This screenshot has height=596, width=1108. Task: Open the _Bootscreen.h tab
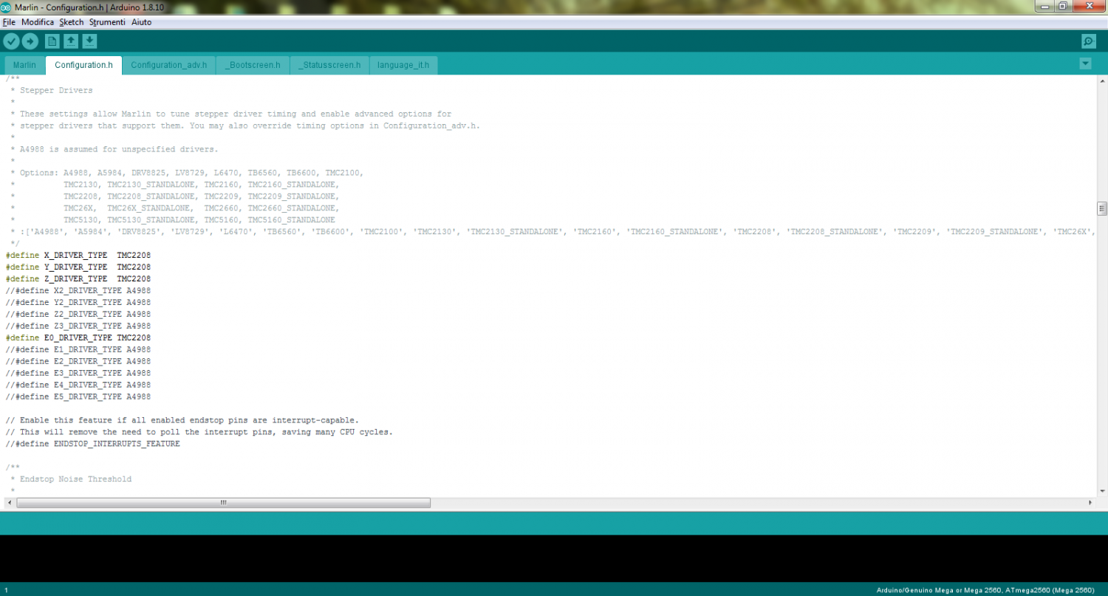(x=253, y=65)
